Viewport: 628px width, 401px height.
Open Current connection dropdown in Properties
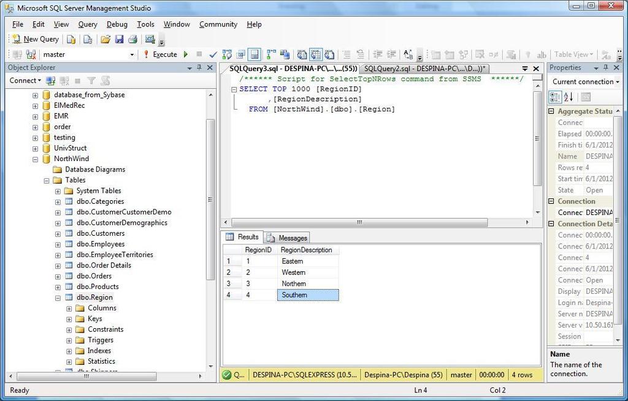(617, 82)
